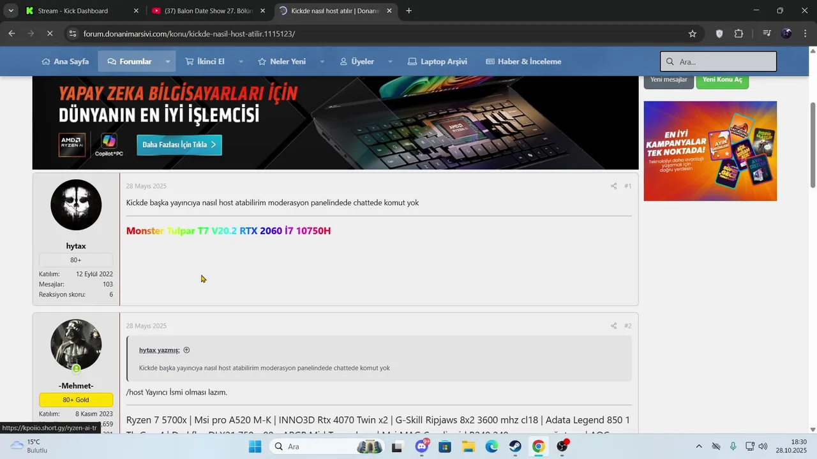Click the taskbar search box Ara
Viewport: 817px width, 459px height.
pos(326,446)
